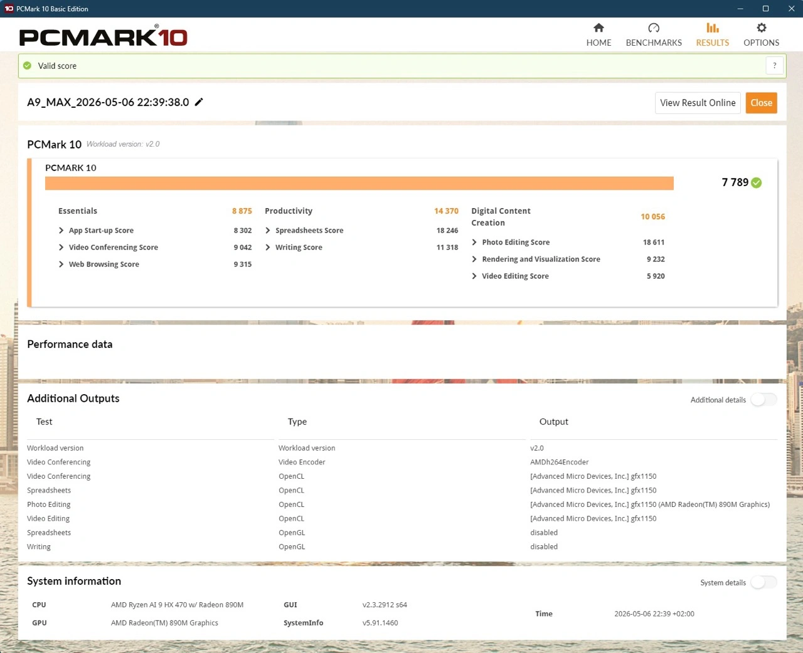Click the Time value 2026-05-06 22:39 +02:00
The height and width of the screenshot is (653, 803).
click(x=654, y=614)
